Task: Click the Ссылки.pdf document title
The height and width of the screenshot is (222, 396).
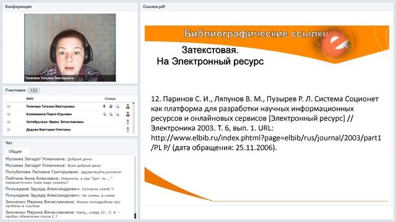Action: click(x=154, y=7)
